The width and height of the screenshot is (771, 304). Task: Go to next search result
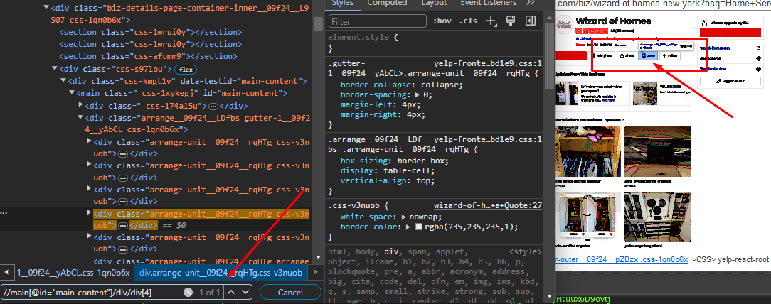coord(247,292)
